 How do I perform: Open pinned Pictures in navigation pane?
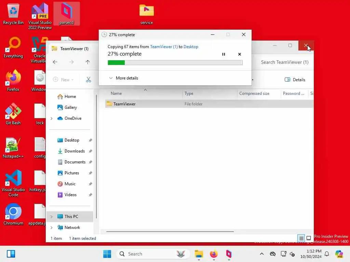point(72,173)
